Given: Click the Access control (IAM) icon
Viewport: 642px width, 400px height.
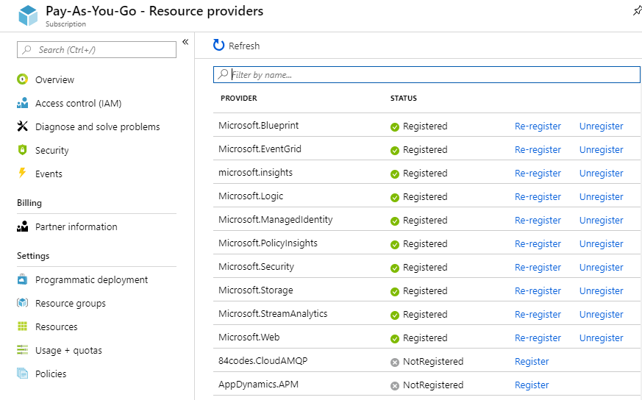Looking at the screenshot, I should [x=22, y=103].
